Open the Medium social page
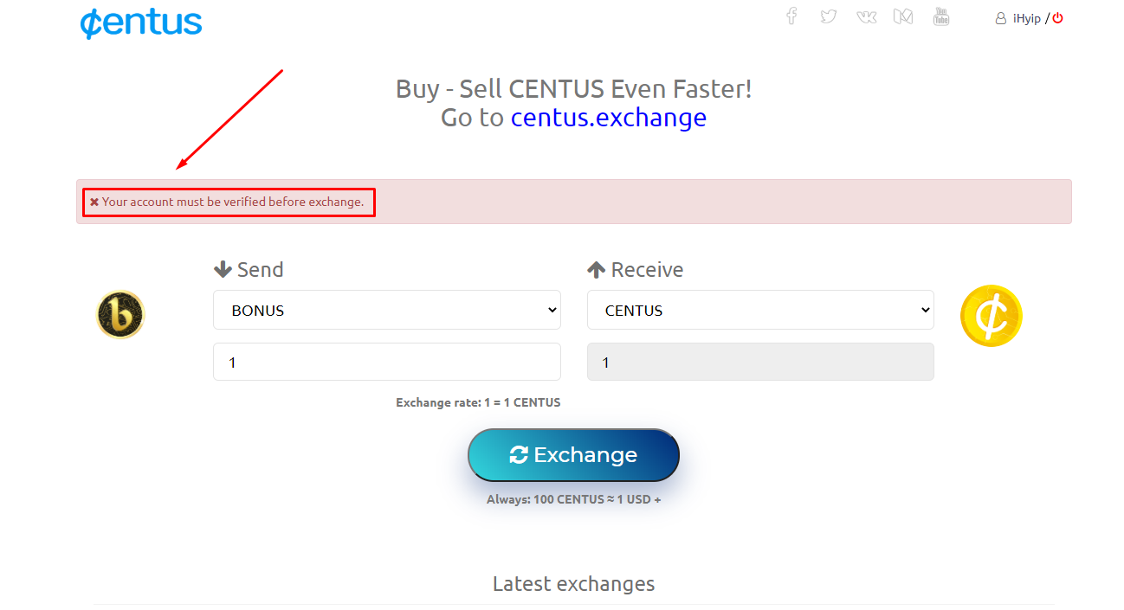The height and width of the screenshot is (610, 1124). point(903,16)
